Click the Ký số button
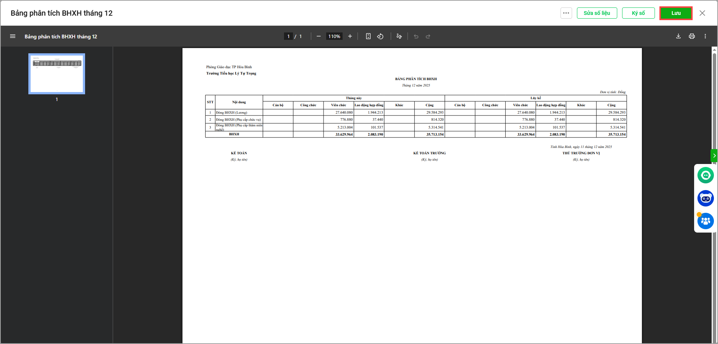Viewport: 718px width, 344px height. coord(638,13)
